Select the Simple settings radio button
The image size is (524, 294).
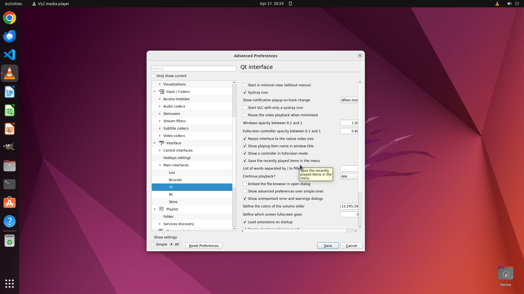pos(153,244)
